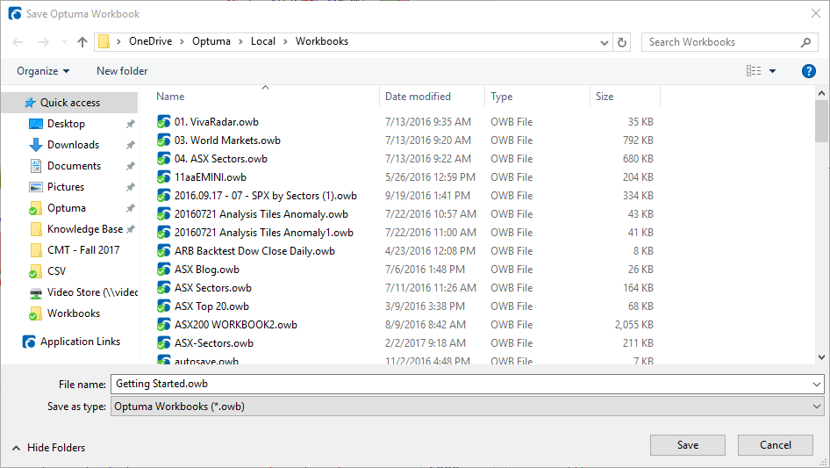Open CMT - Fall 2017 folder
This screenshot has width=830, height=468.
[83, 250]
